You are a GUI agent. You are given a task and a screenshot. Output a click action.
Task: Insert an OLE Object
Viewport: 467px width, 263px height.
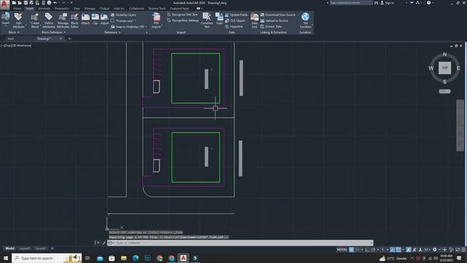[235, 20]
